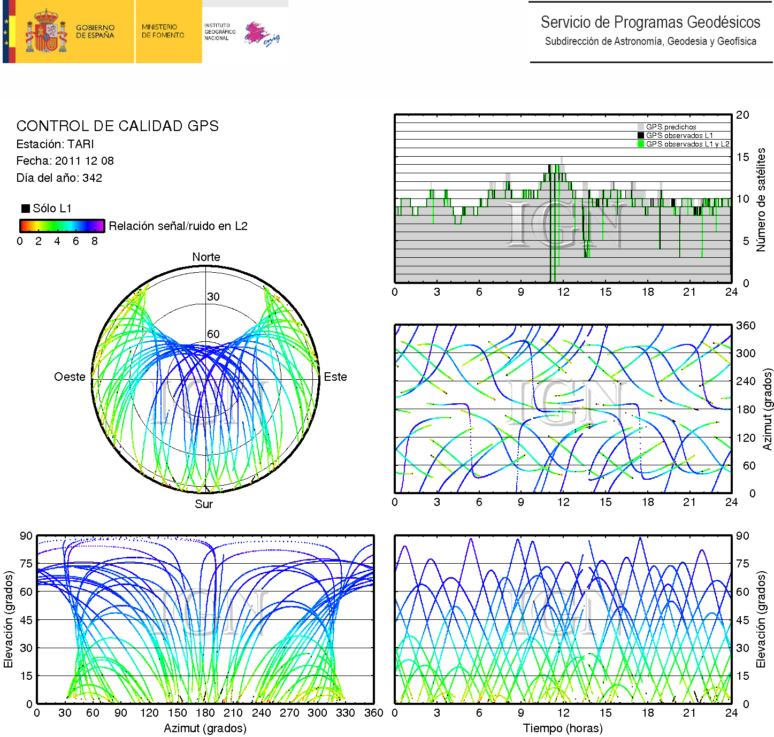
Task: Click the Oeste label beside the polar plot
Action: click(x=70, y=377)
